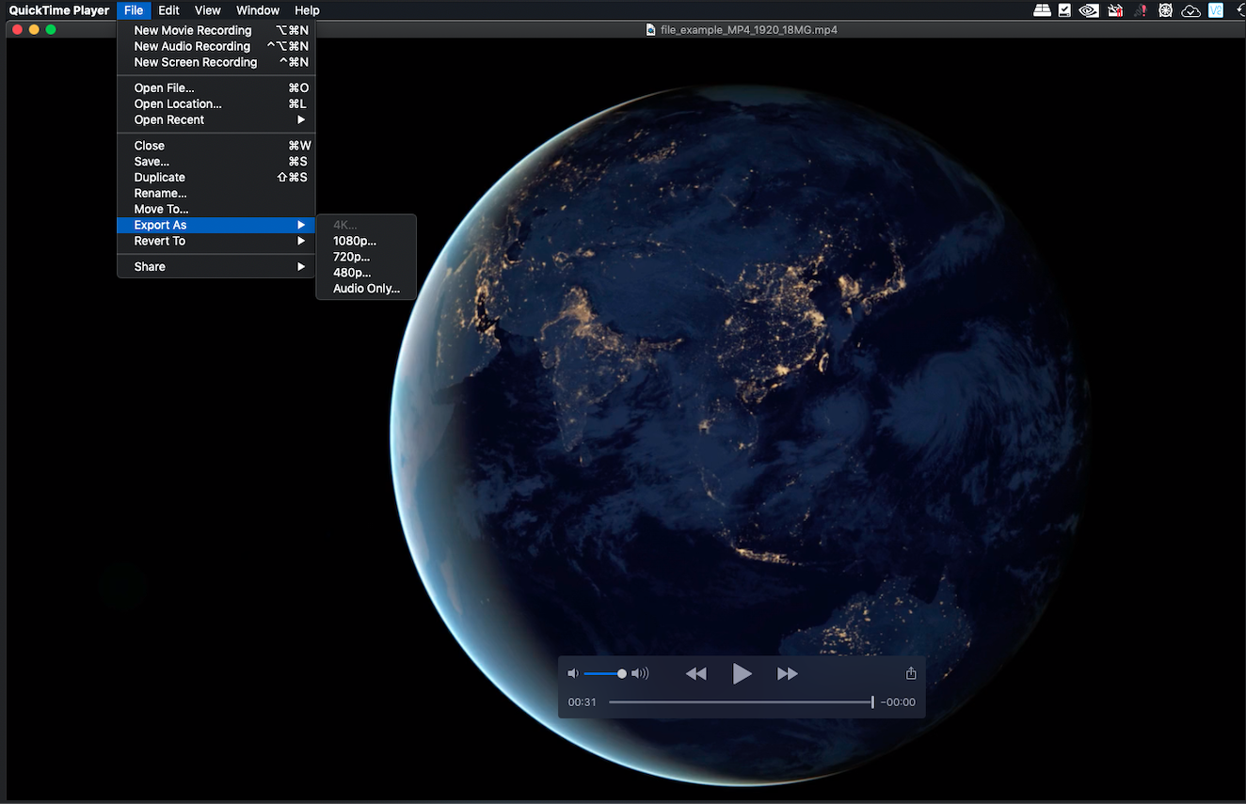The height and width of the screenshot is (804, 1246).
Task: Choose Audio Only… export option
Action: 366,289
